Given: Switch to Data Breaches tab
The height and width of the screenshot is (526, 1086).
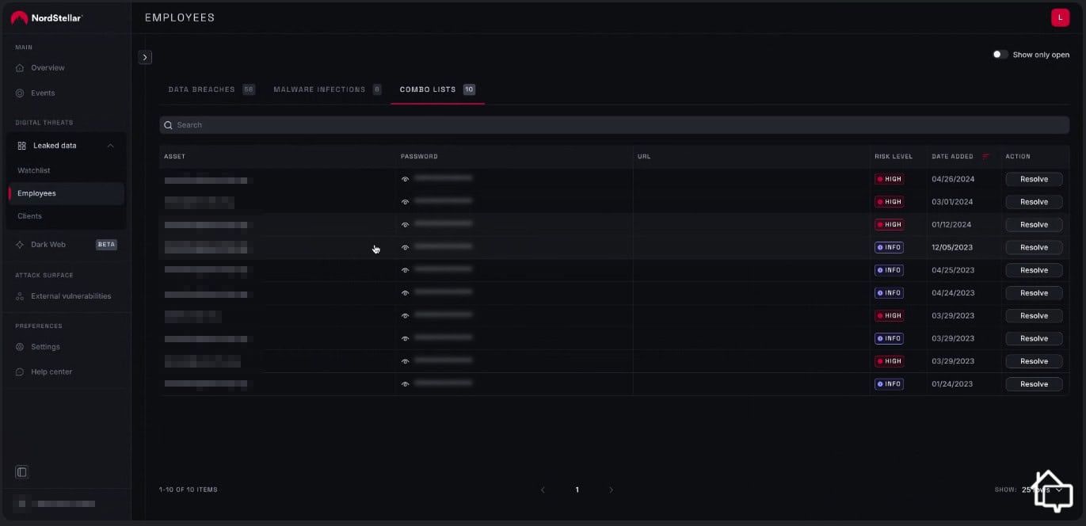Looking at the screenshot, I should [x=211, y=90].
